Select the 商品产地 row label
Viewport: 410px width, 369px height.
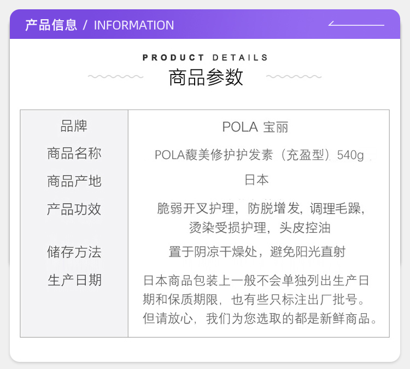point(74,181)
